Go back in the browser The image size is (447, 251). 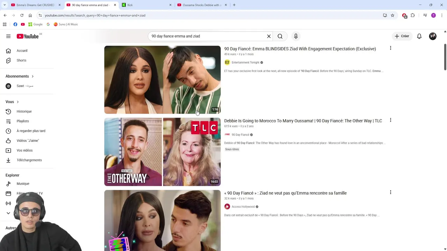coord(5,15)
